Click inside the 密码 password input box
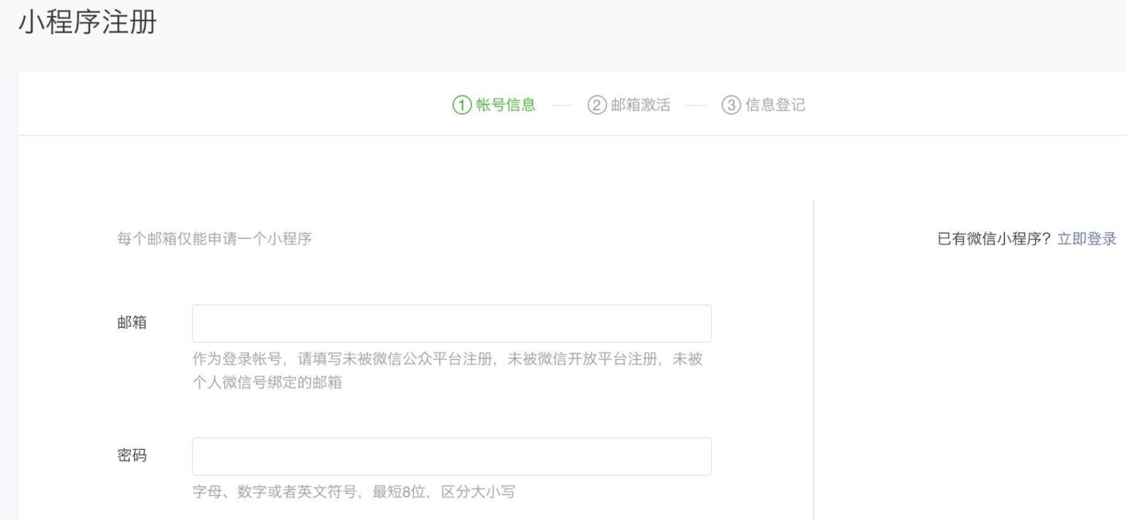The width and height of the screenshot is (1127, 520). click(451, 455)
